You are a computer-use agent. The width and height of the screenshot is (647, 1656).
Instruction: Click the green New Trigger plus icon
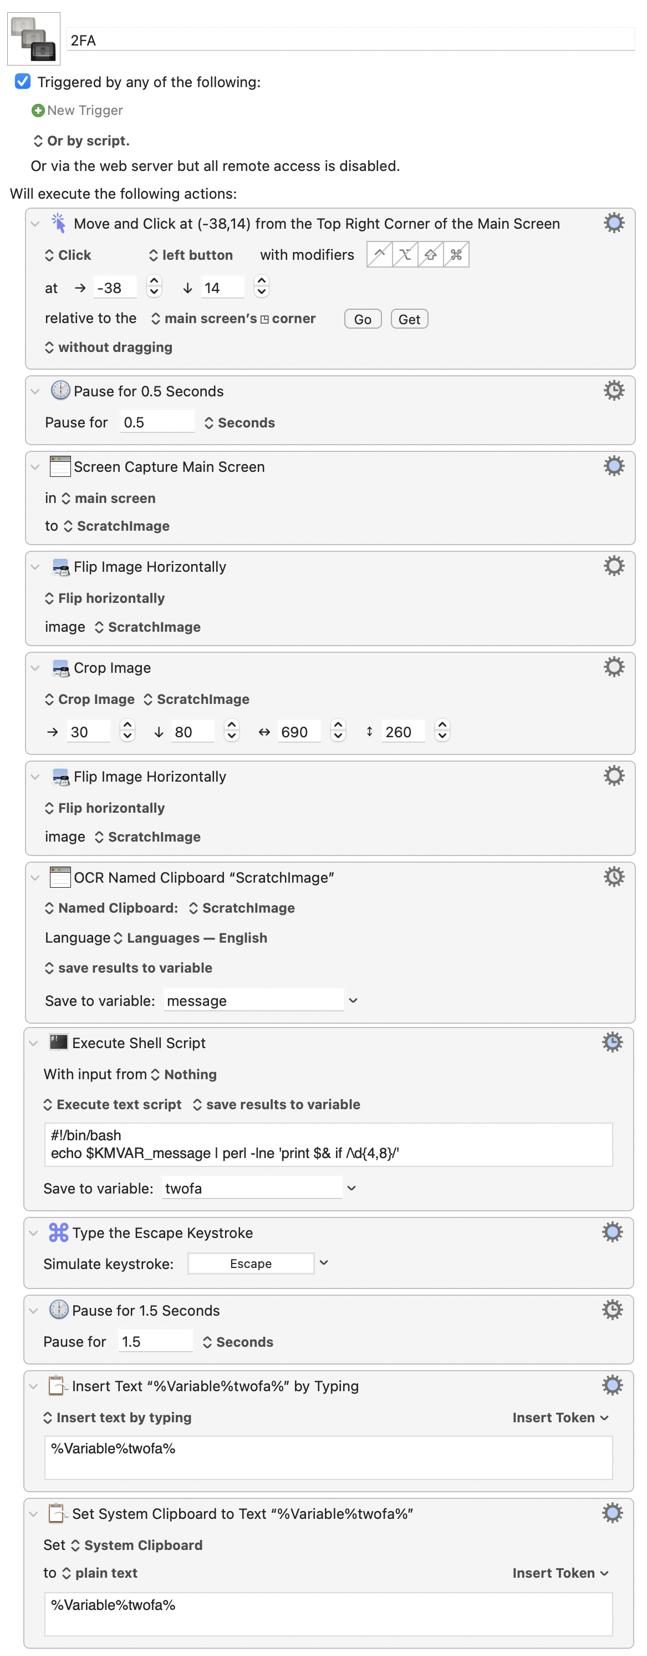pyautogui.click(x=38, y=110)
